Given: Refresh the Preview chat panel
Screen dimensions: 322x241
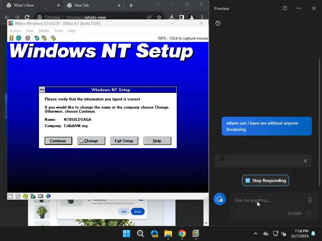Looking at the screenshot, I should 285,8.
